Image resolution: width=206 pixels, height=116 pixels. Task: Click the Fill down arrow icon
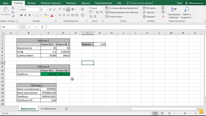pos(163,12)
